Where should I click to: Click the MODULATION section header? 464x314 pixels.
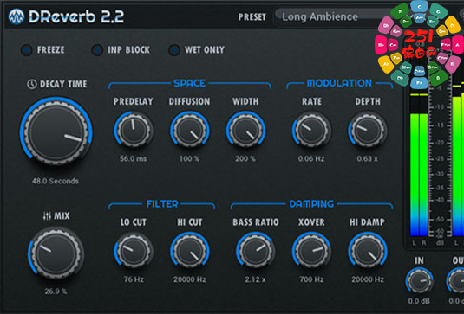[x=339, y=83]
